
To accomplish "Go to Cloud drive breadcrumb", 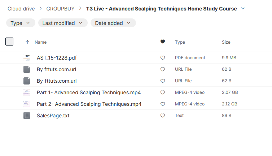I will coord(21,9).
